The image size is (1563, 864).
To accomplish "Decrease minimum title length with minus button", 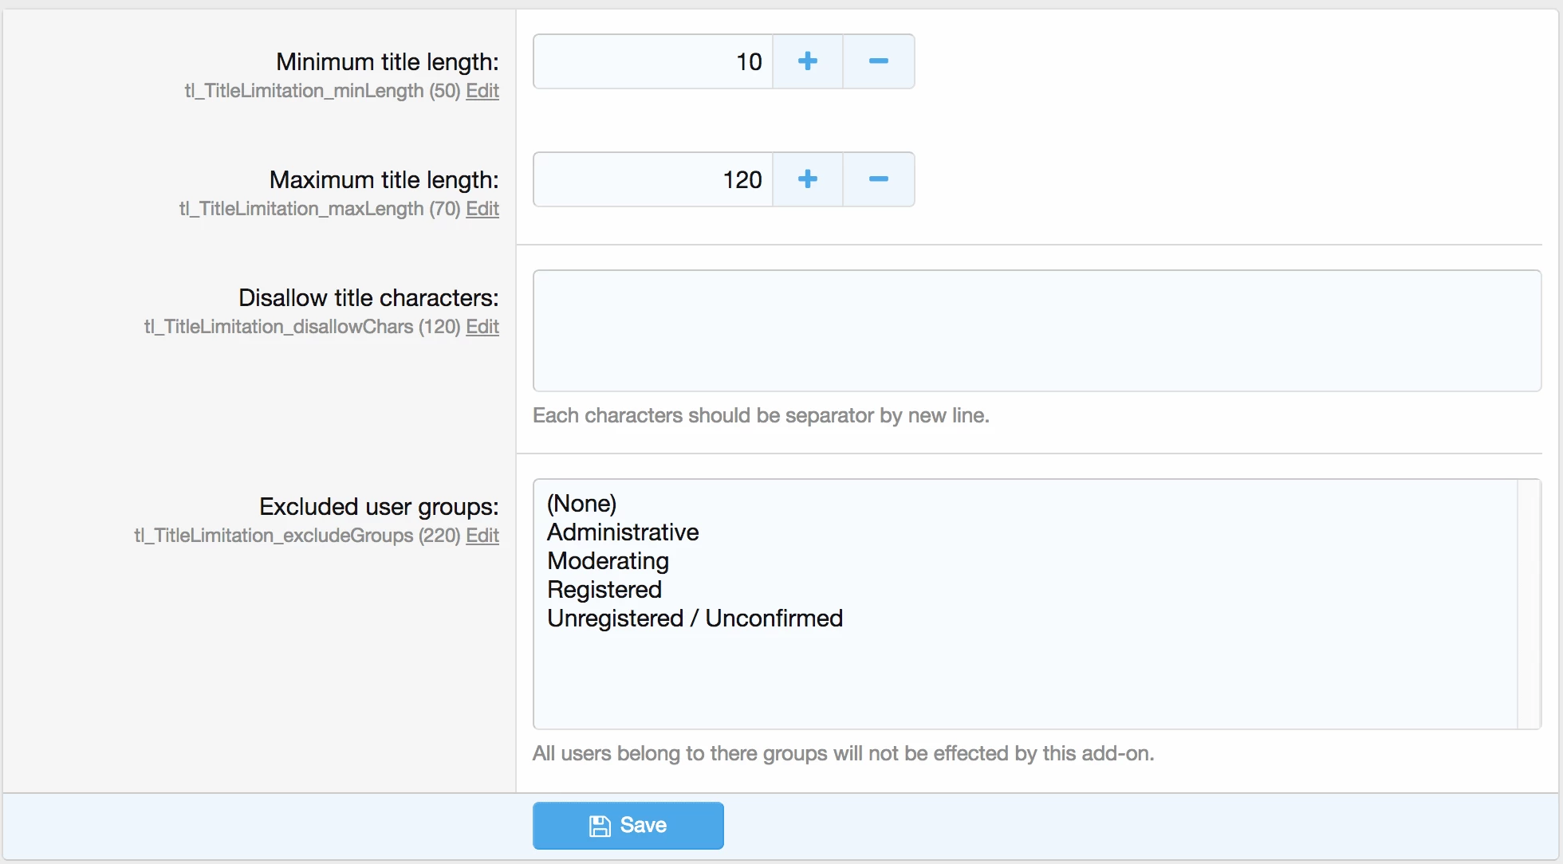I will click(879, 61).
